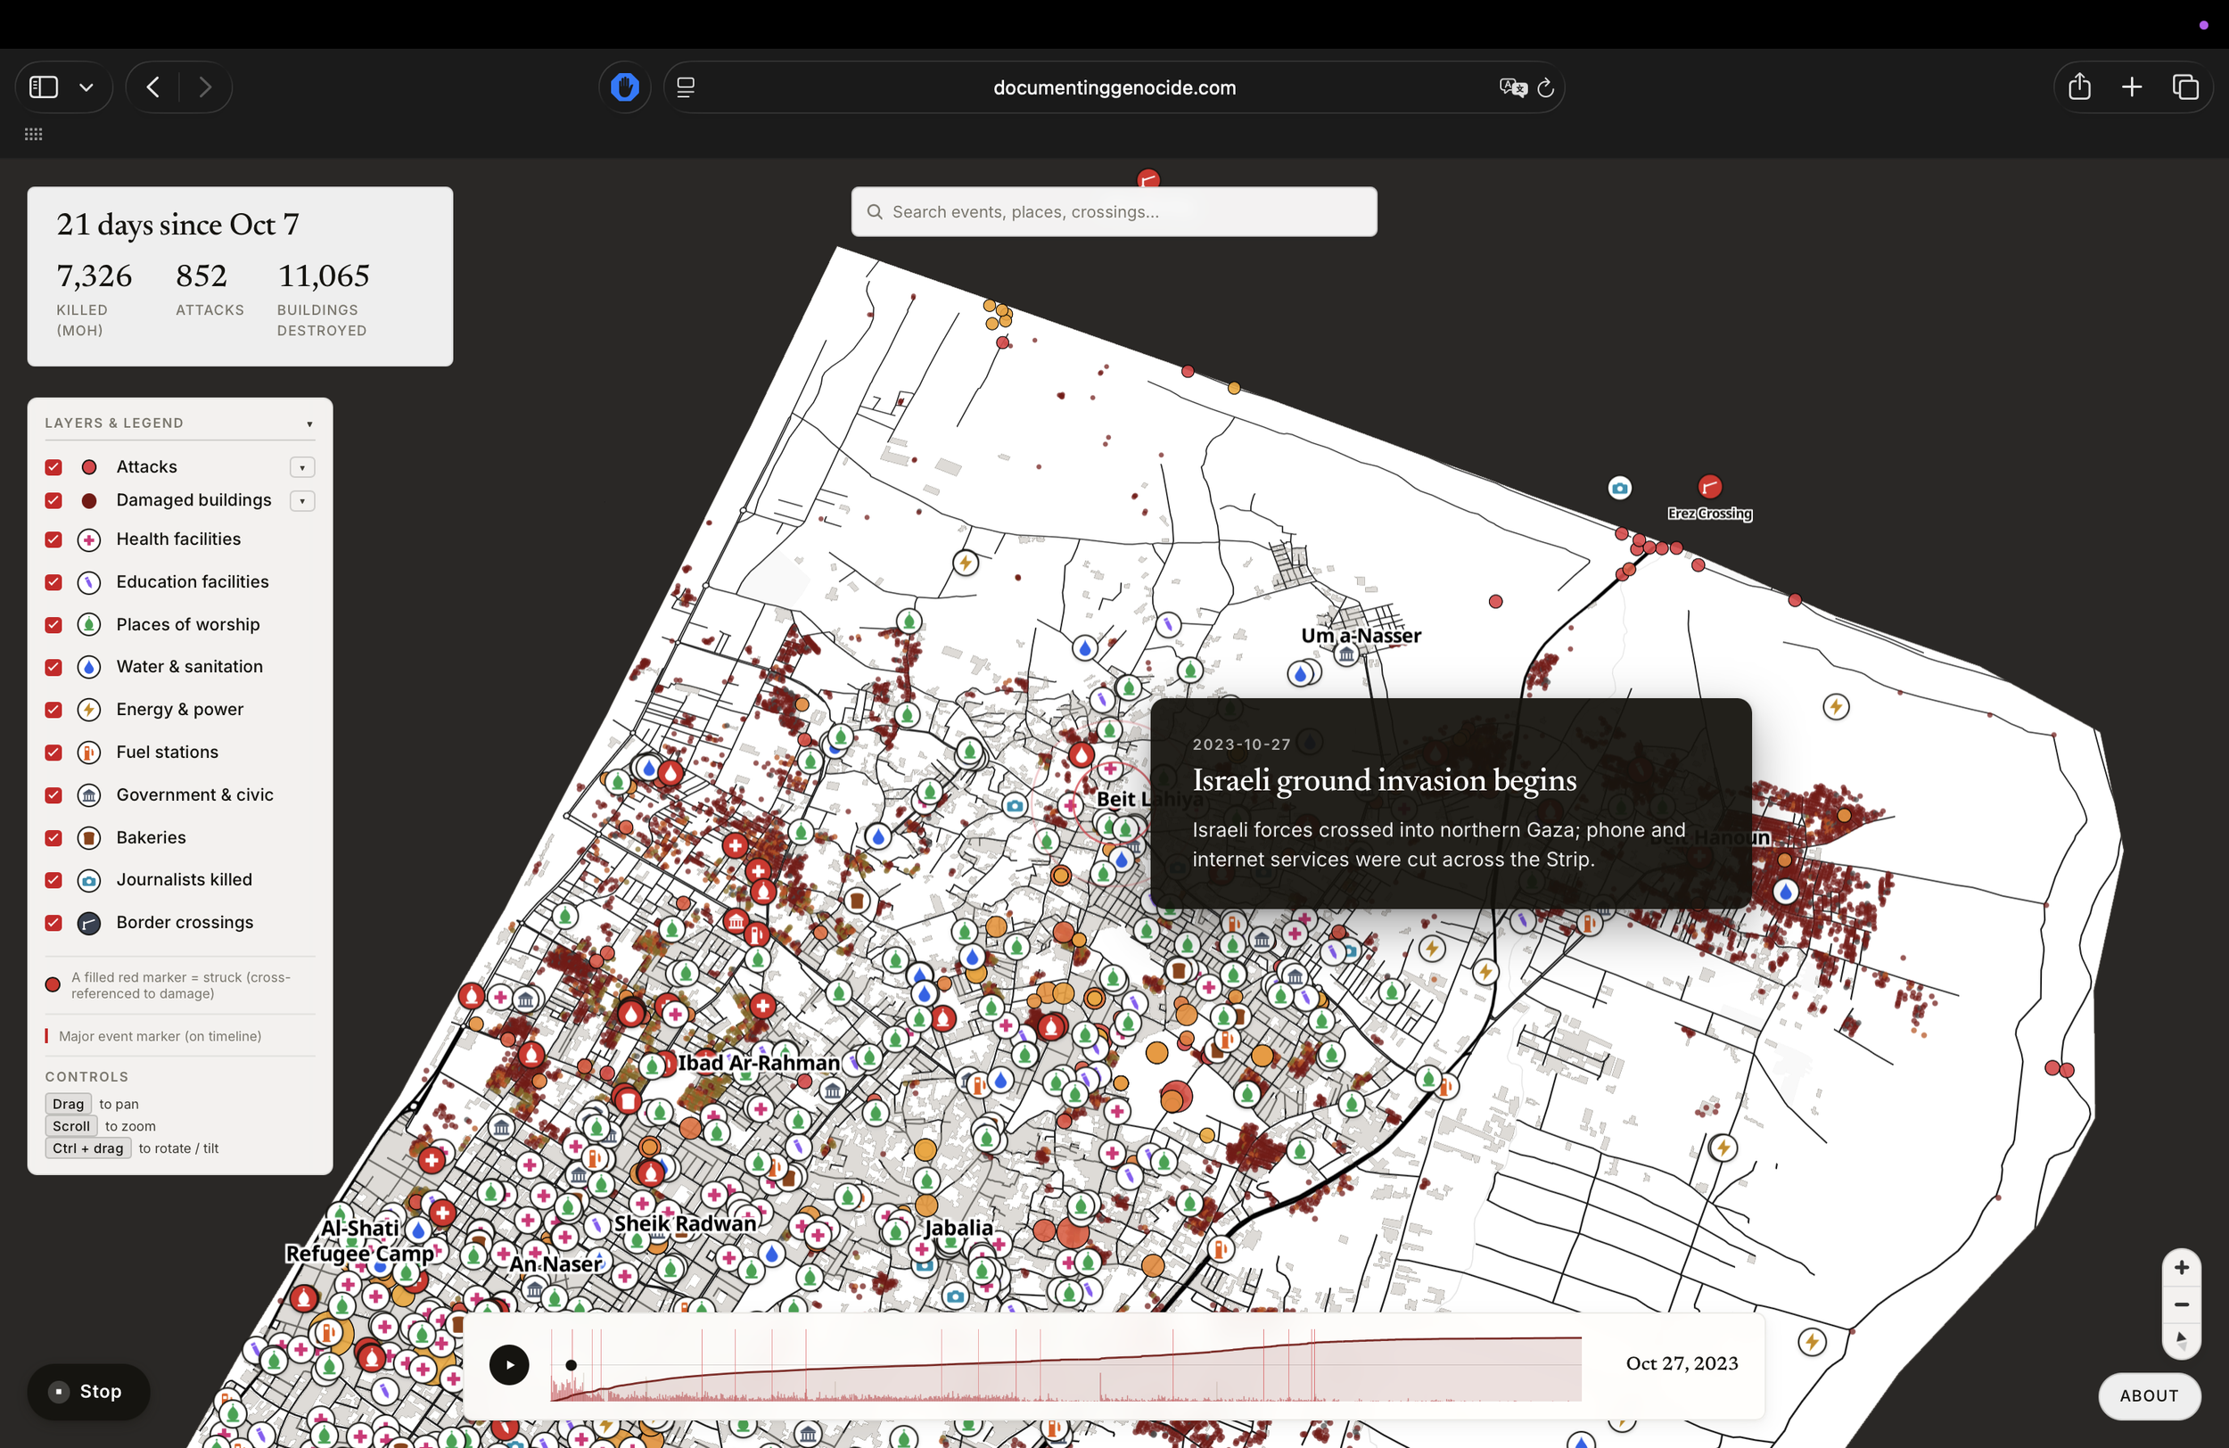Toggle the Safari sidebar button
This screenshot has width=2229, height=1448.
[x=44, y=87]
